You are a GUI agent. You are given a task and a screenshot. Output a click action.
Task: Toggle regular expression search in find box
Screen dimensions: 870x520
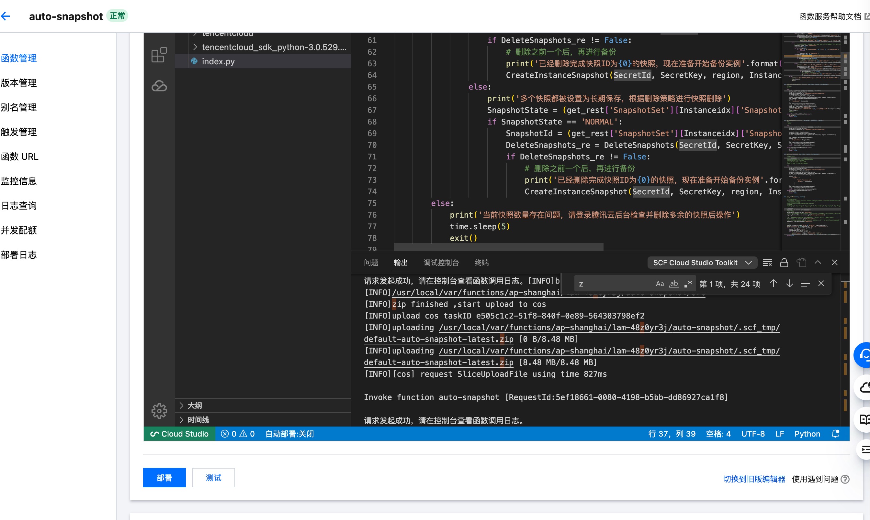[x=688, y=284]
